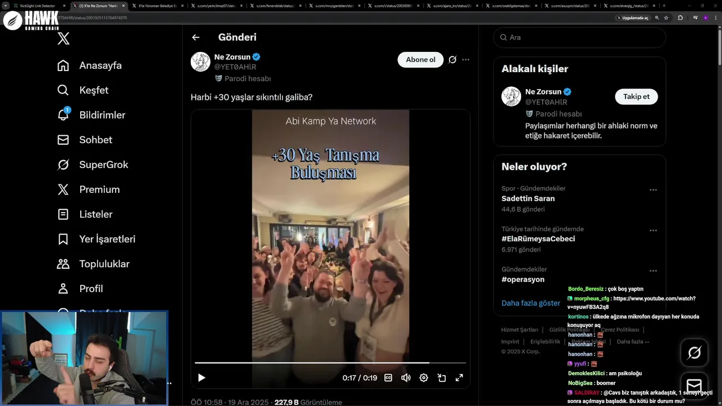722x406 pixels.
Task: Mute the video with the volume icon
Action: [x=406, y=378]
